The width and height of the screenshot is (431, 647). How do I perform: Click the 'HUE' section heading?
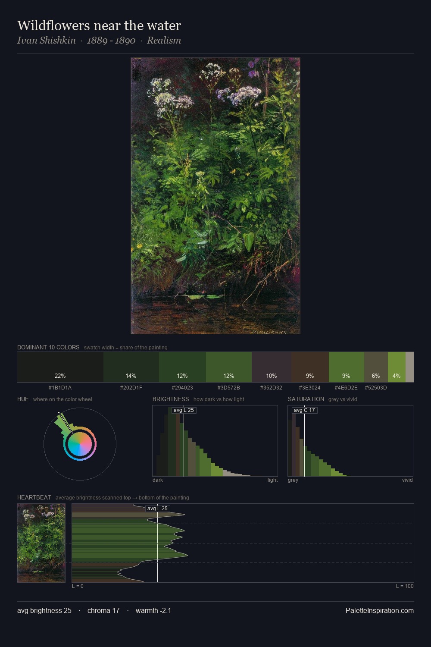[23, 399]
